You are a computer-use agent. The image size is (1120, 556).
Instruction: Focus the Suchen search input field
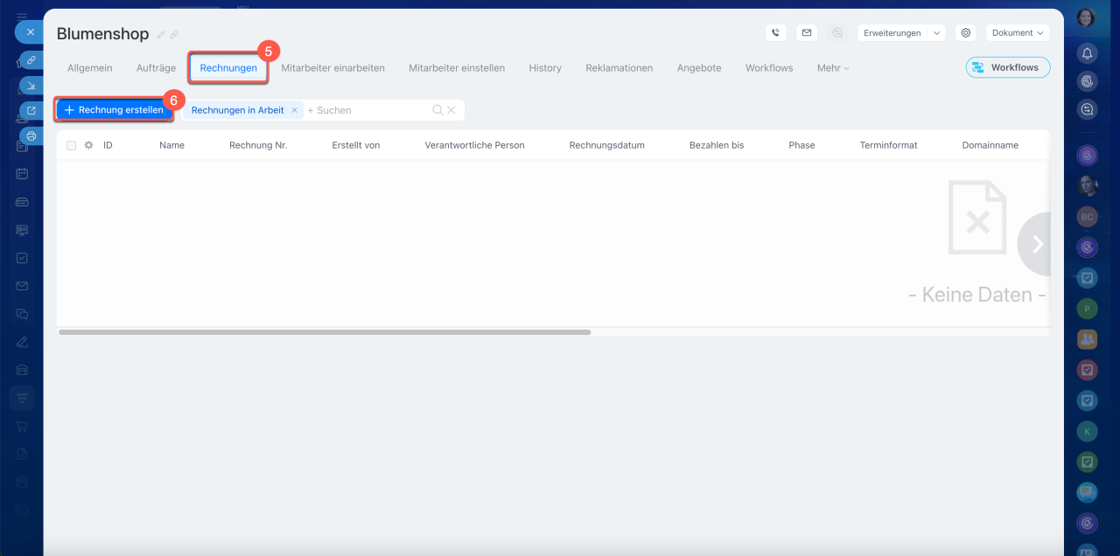click(367, 110)
